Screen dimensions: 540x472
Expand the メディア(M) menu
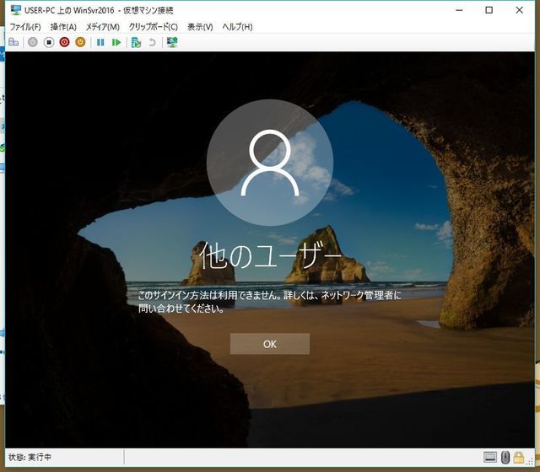[x=102, y=27]
